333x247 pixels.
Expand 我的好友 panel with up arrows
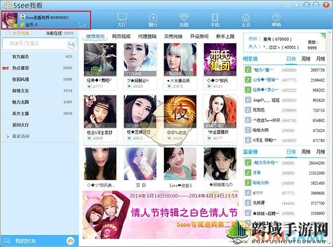tap(70, 241)
